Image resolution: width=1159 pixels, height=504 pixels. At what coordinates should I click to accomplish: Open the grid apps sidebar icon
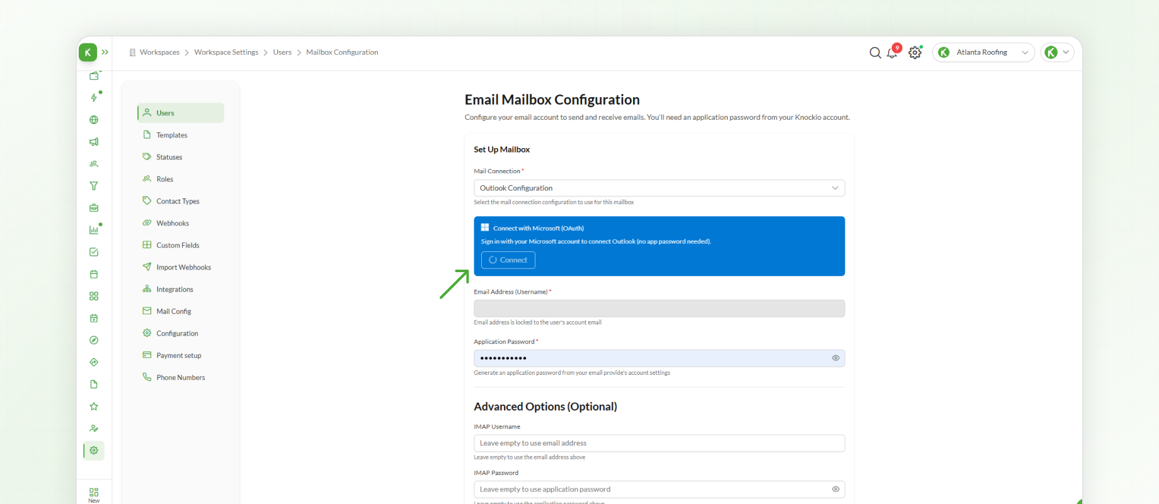pyautogui.click(x=94, y=296)
